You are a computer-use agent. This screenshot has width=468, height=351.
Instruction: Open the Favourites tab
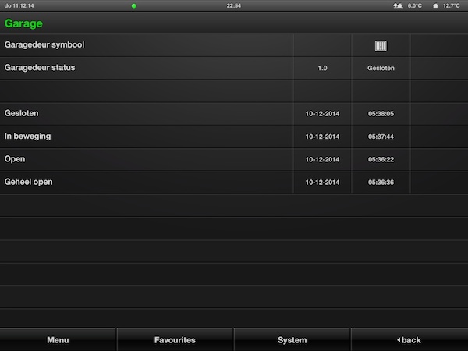coord(175,340)
